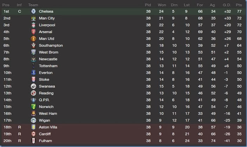Sort the table by G.D. column
Viewport: 247px width, 147px height.
coord(226,5)
